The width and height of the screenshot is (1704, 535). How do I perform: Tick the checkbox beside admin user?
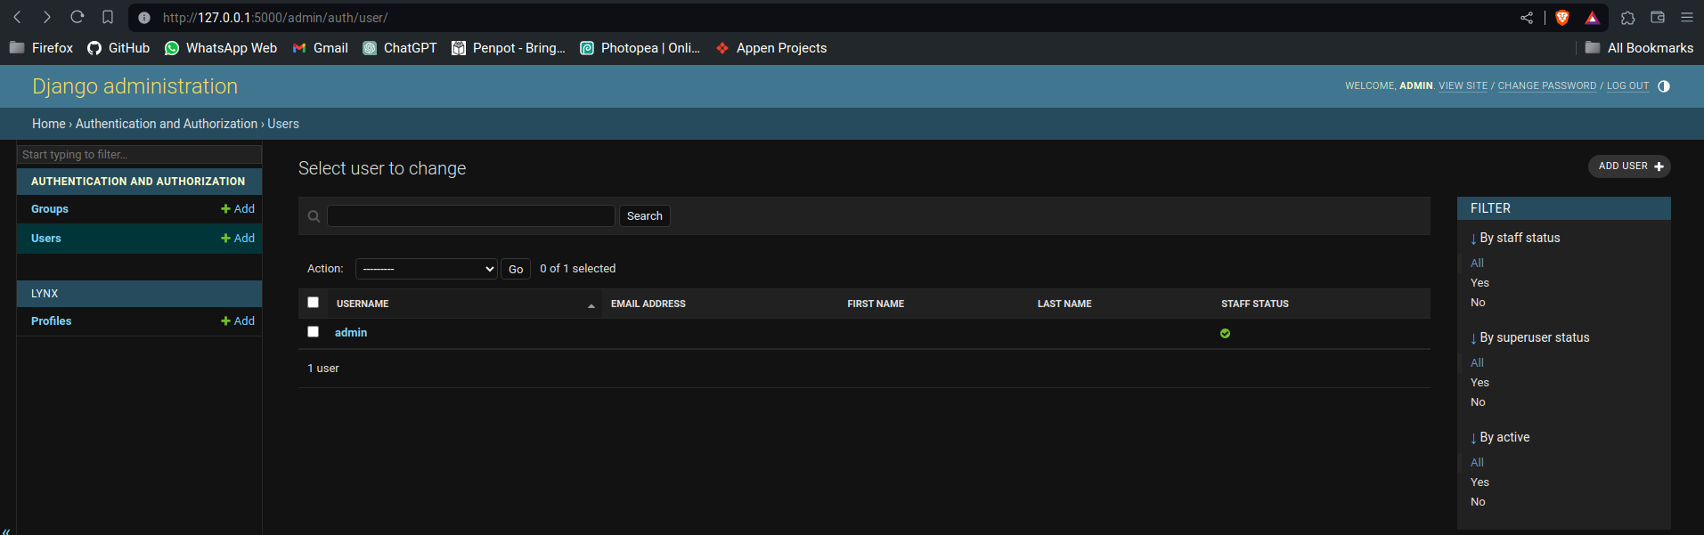(x=313, y=332)
